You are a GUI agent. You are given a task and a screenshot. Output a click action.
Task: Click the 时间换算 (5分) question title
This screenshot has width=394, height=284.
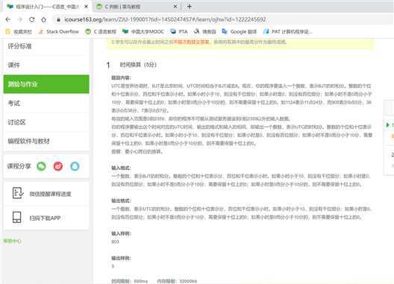tap(138, 65)
